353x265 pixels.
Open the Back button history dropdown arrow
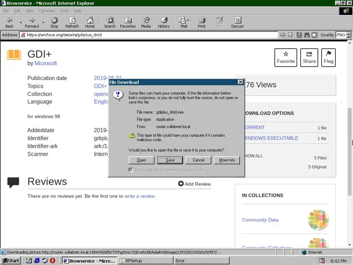(21, 22)
